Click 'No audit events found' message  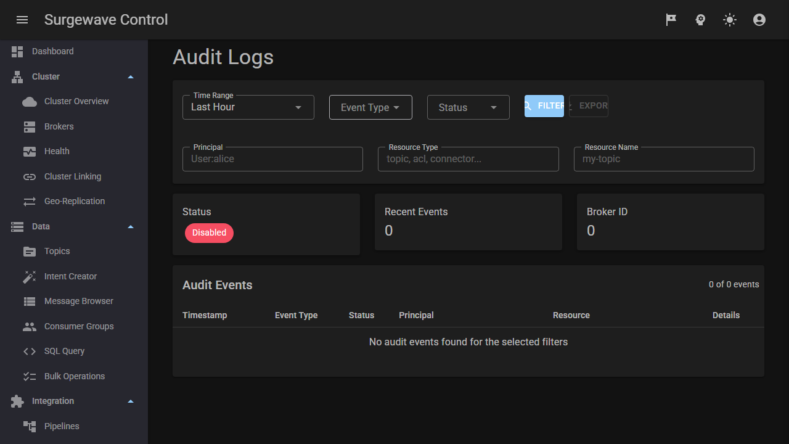click(468, 342)
